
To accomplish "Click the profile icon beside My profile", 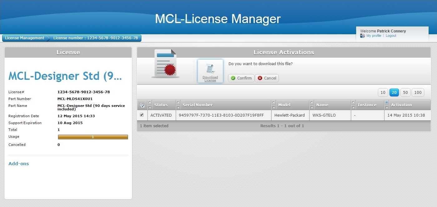I will pyautogui.click(x=362, y=36).
